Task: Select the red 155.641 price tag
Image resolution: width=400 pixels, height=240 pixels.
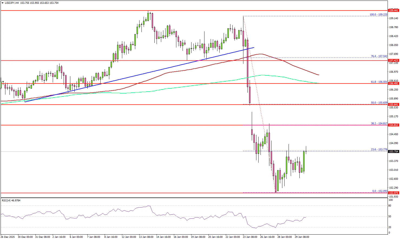Action: tap(394, 105)
